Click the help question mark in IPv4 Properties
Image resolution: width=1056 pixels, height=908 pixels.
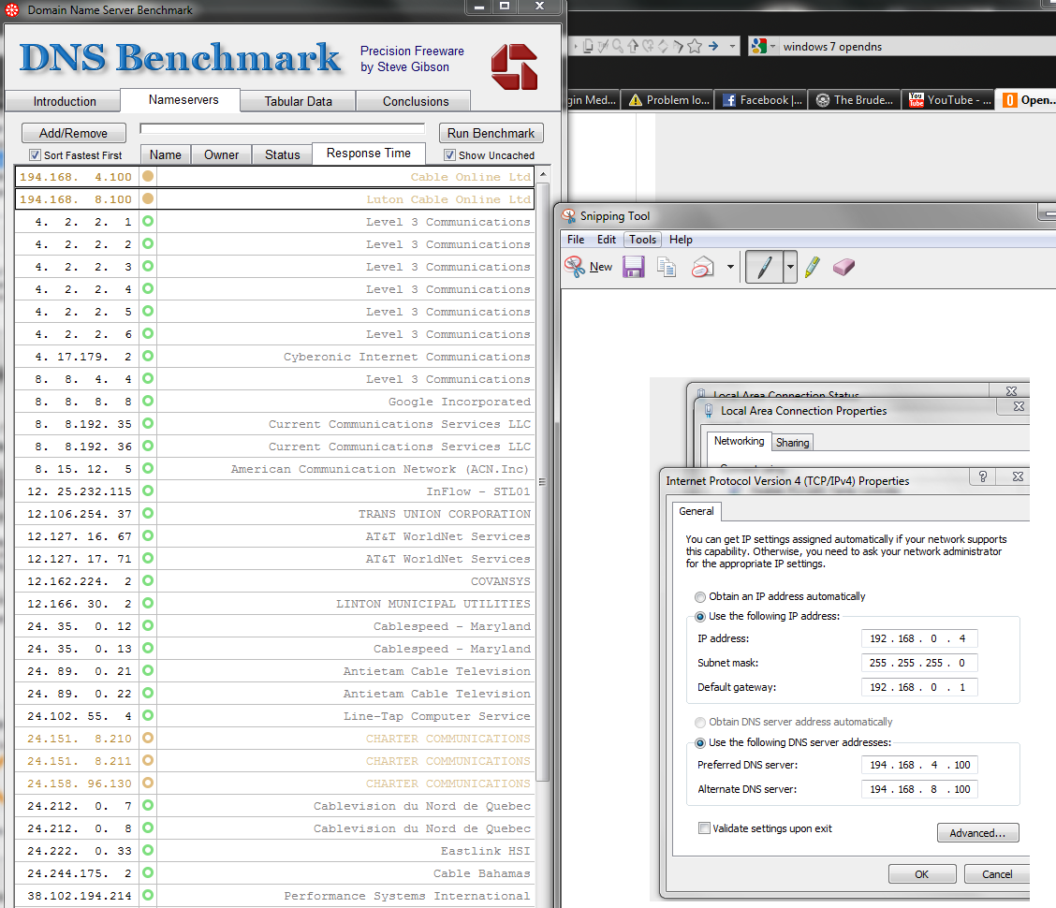[983, 476]
